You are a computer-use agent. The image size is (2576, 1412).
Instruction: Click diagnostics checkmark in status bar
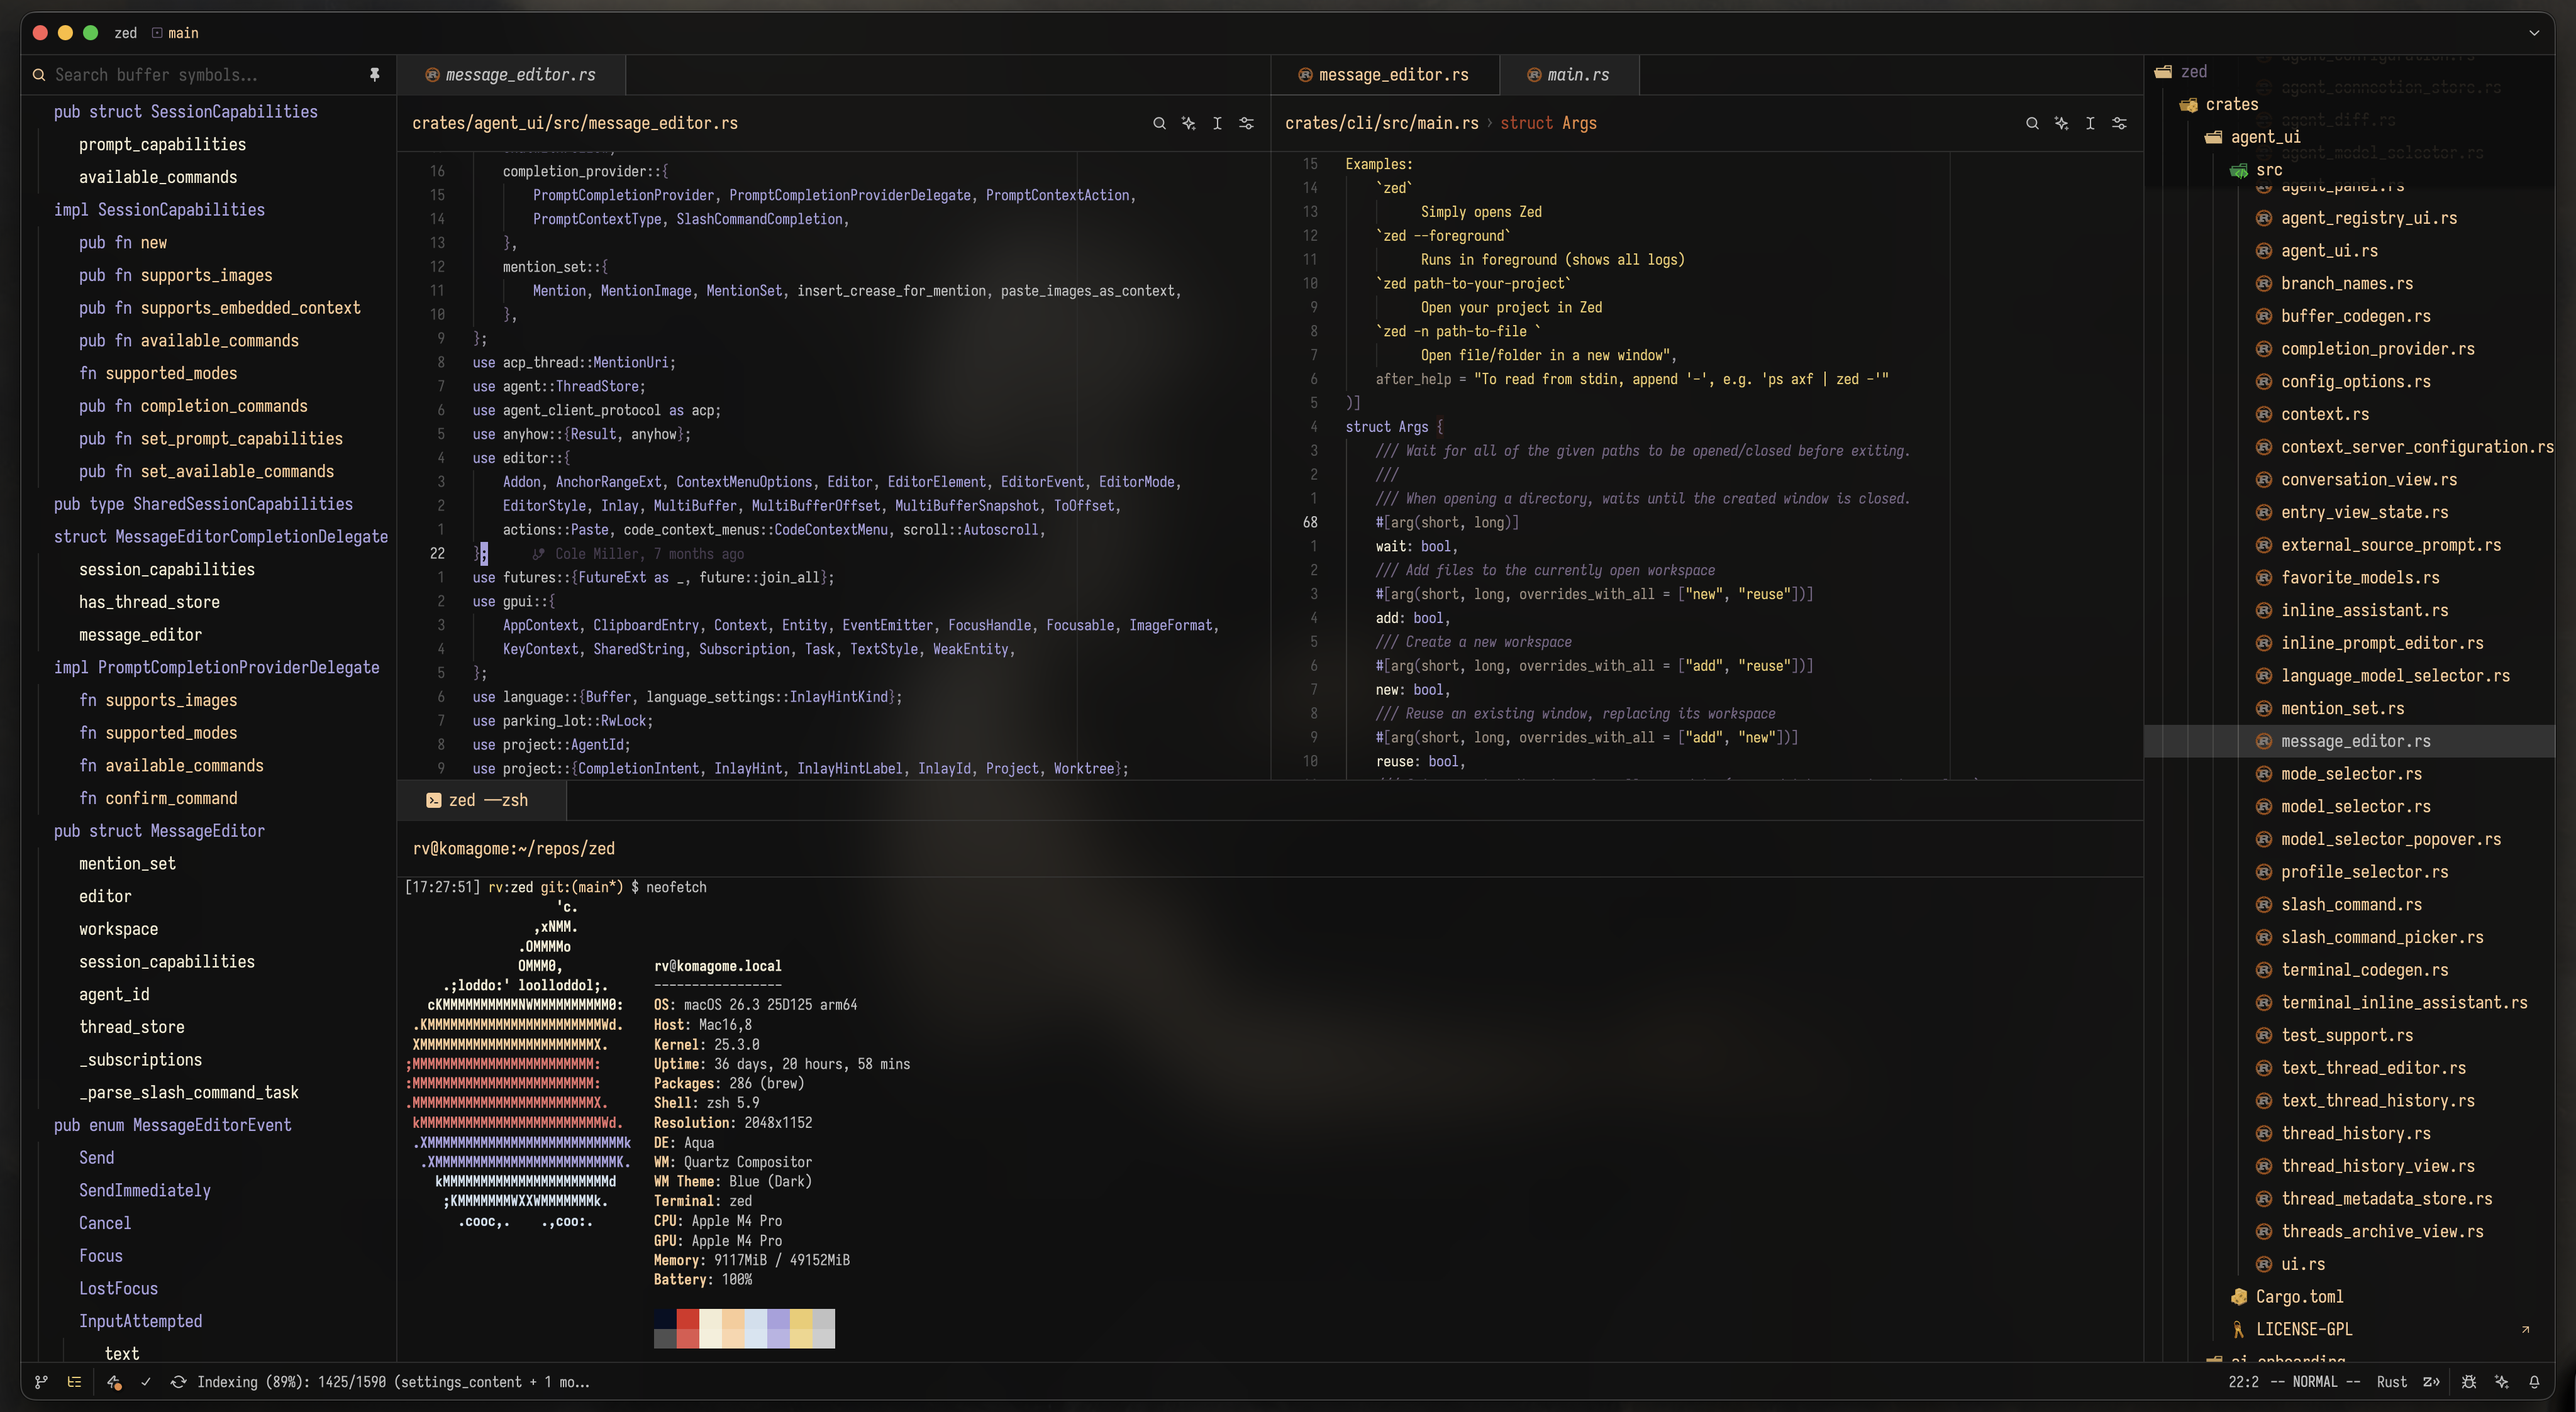click(x=146, y=1382)
